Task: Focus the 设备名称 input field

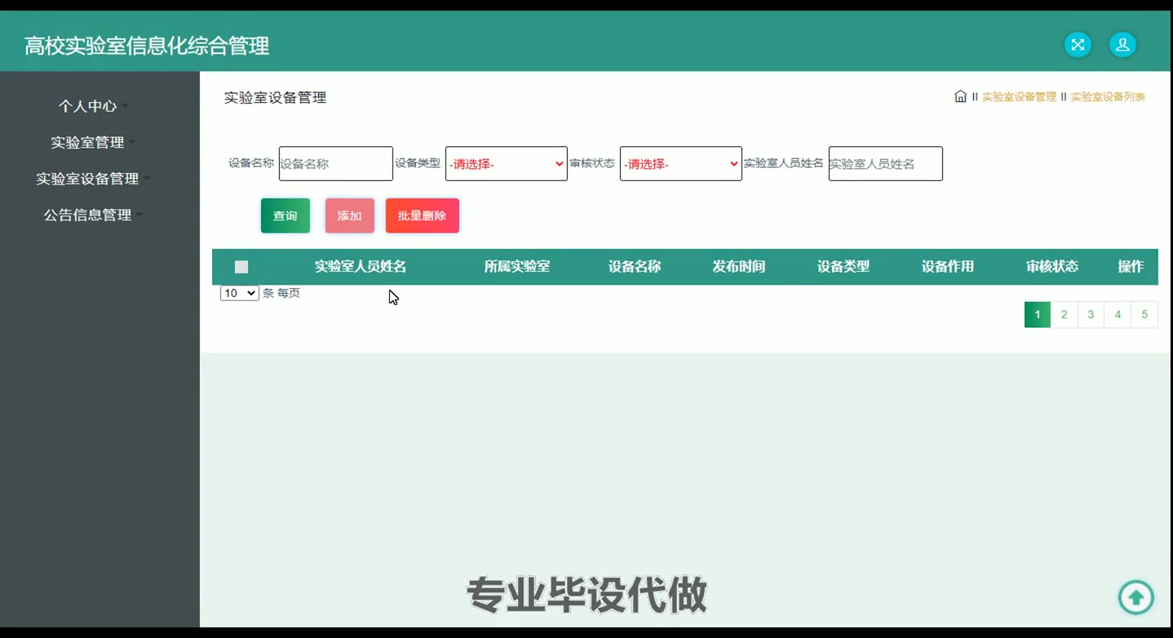Action: coord(336,164)
